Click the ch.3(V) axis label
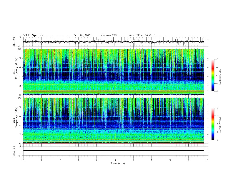 point(14,151)
